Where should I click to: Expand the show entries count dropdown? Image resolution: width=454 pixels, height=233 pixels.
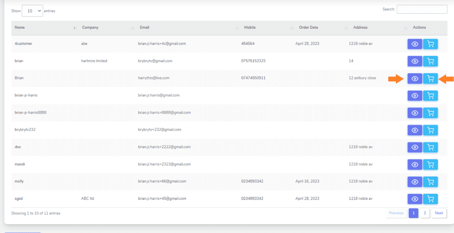coord(32,11)
